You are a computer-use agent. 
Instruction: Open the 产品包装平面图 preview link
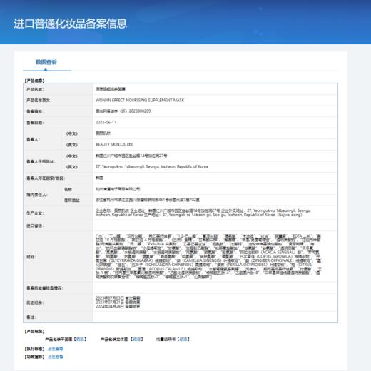[81, 339]
